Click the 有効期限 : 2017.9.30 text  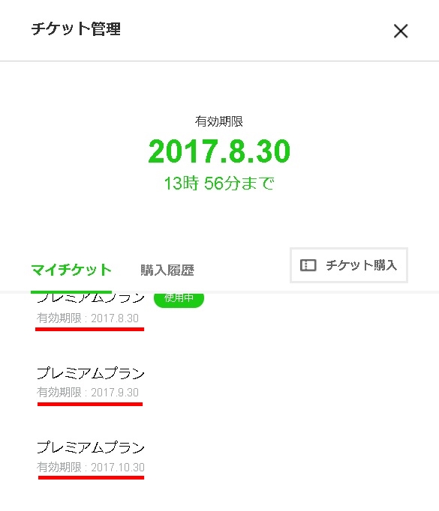tap(88, 393)
